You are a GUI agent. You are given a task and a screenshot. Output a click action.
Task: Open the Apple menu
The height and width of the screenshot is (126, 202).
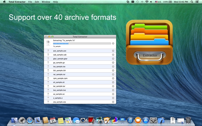coord(4,2)
